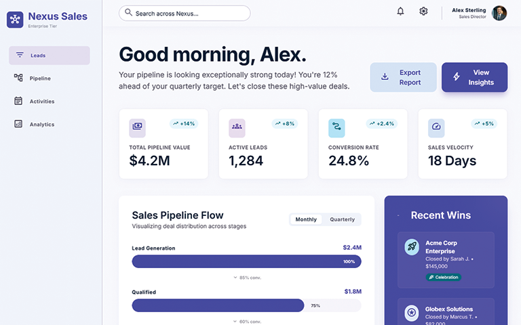
Task: Click the 18 Days sales velocity value
Action: pyautogui.click(x=452, y=161)
